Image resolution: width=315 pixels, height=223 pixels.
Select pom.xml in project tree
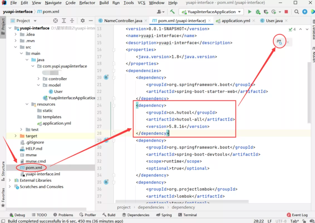34,168
